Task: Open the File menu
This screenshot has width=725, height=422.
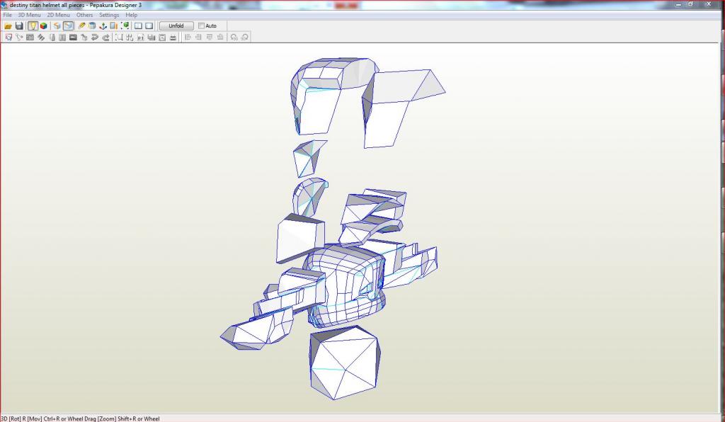Action: pyautogui.click(x=7, y=15)
